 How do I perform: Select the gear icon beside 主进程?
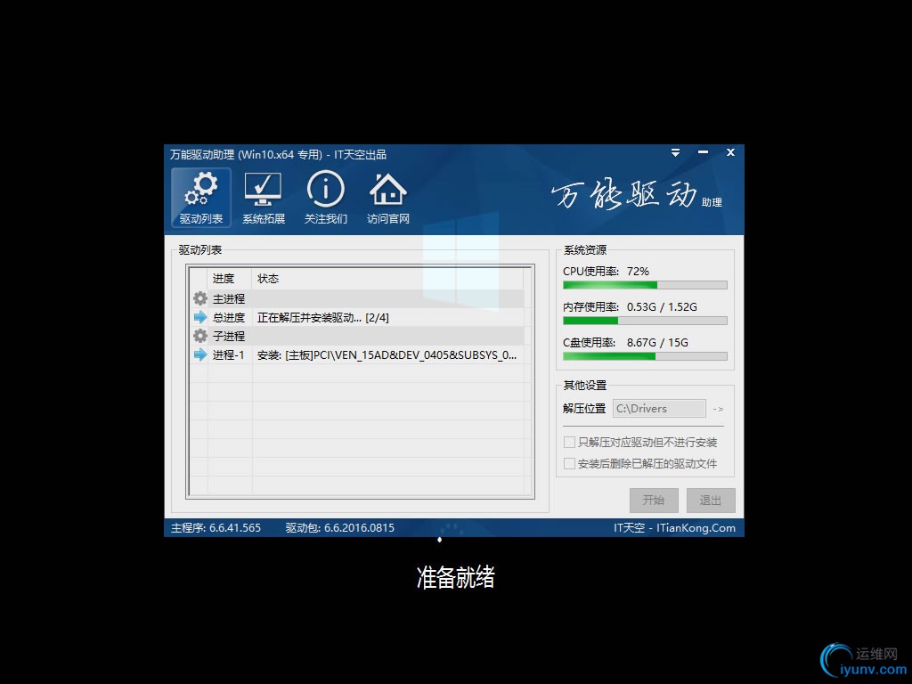coord(200,299)
